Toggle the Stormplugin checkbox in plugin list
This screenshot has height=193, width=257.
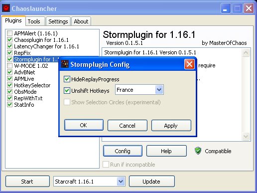9,59
